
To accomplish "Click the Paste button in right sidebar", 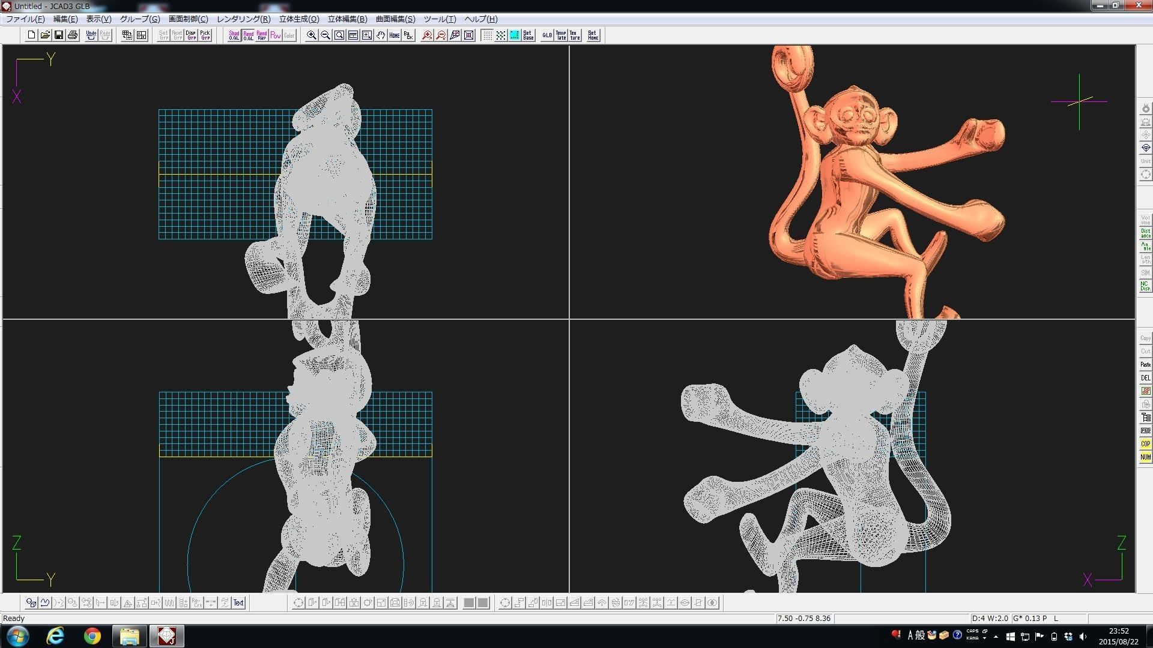I will pos(1146,365).
